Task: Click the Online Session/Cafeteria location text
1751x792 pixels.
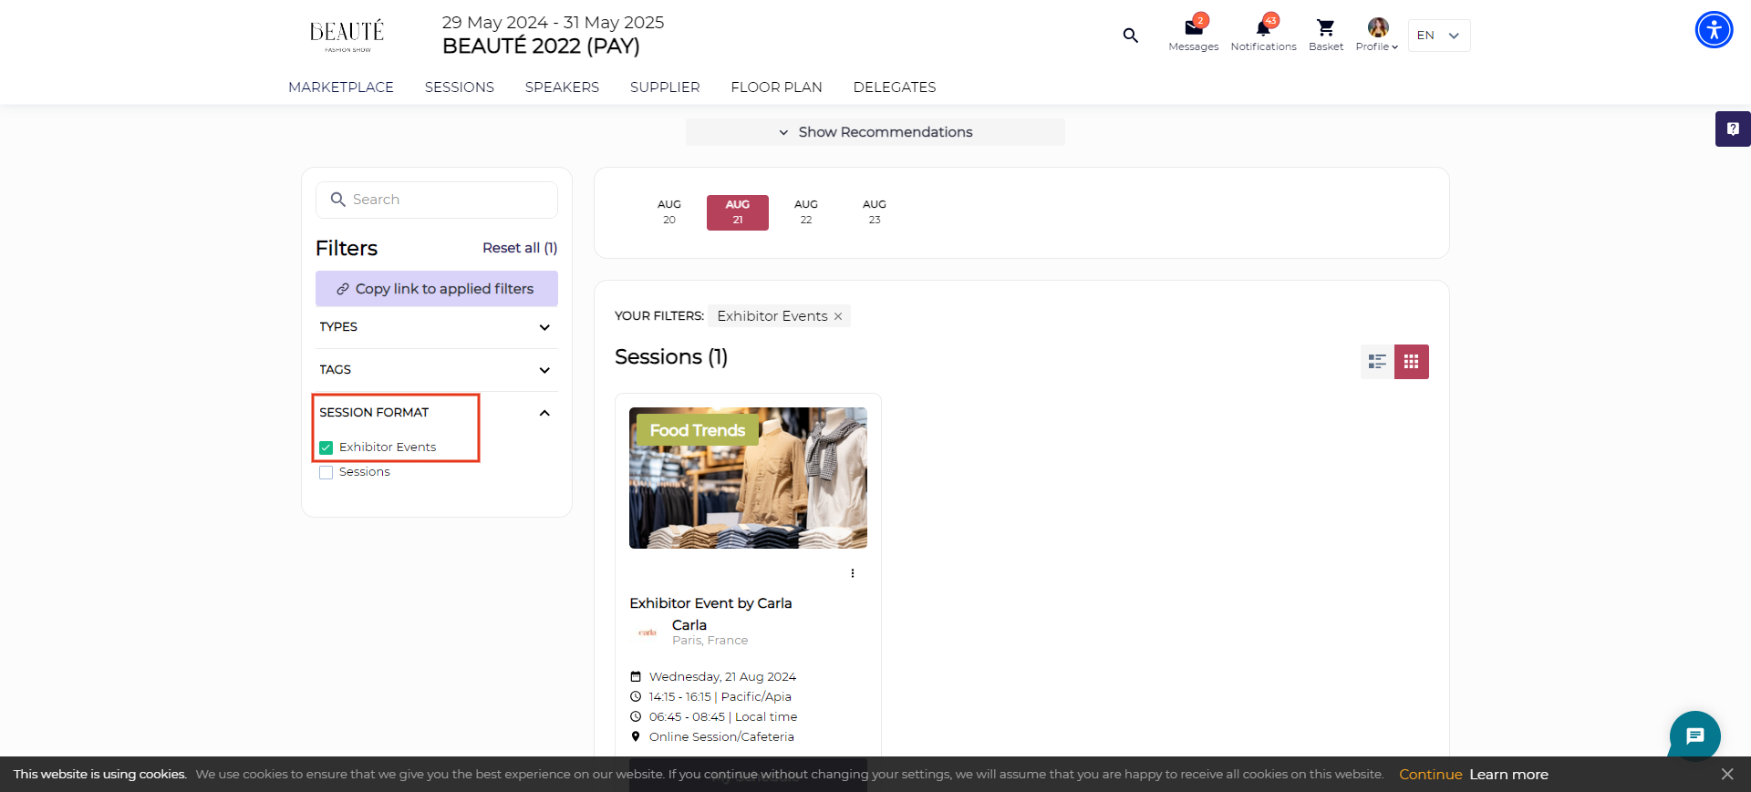Action: pos(721,737)
